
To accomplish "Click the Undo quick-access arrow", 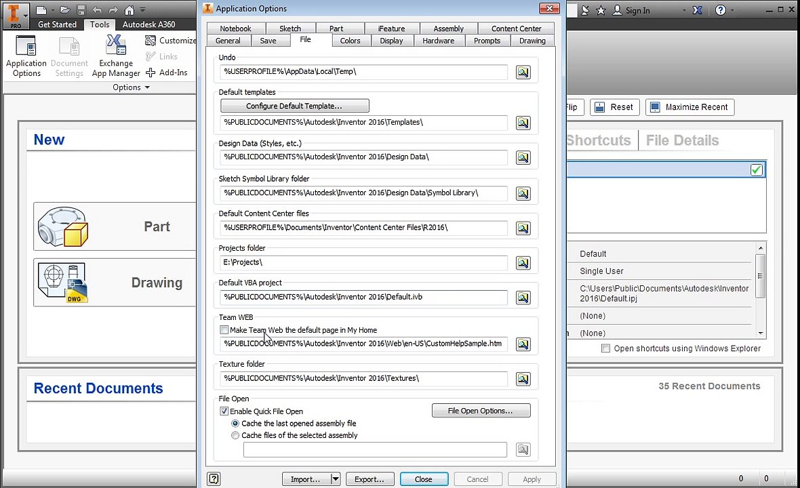I will point(97,9).
